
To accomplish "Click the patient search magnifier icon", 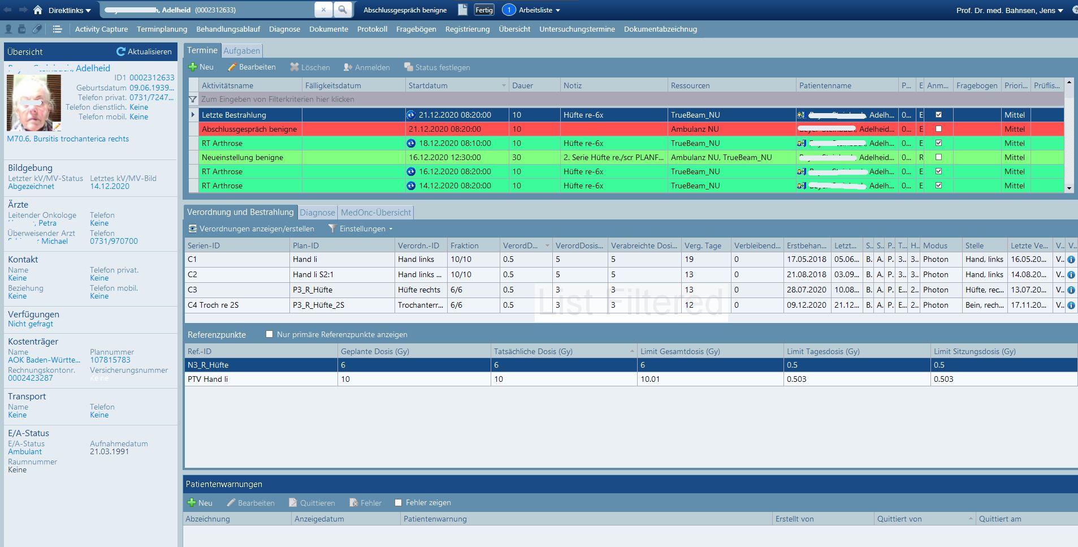I will [x=343, y=10].
